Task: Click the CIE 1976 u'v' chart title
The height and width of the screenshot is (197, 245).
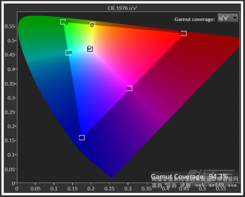Action: coord(122,8)
